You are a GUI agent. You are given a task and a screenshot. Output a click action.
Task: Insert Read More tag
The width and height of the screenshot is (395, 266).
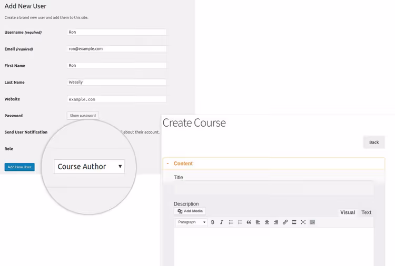(294, 222)
